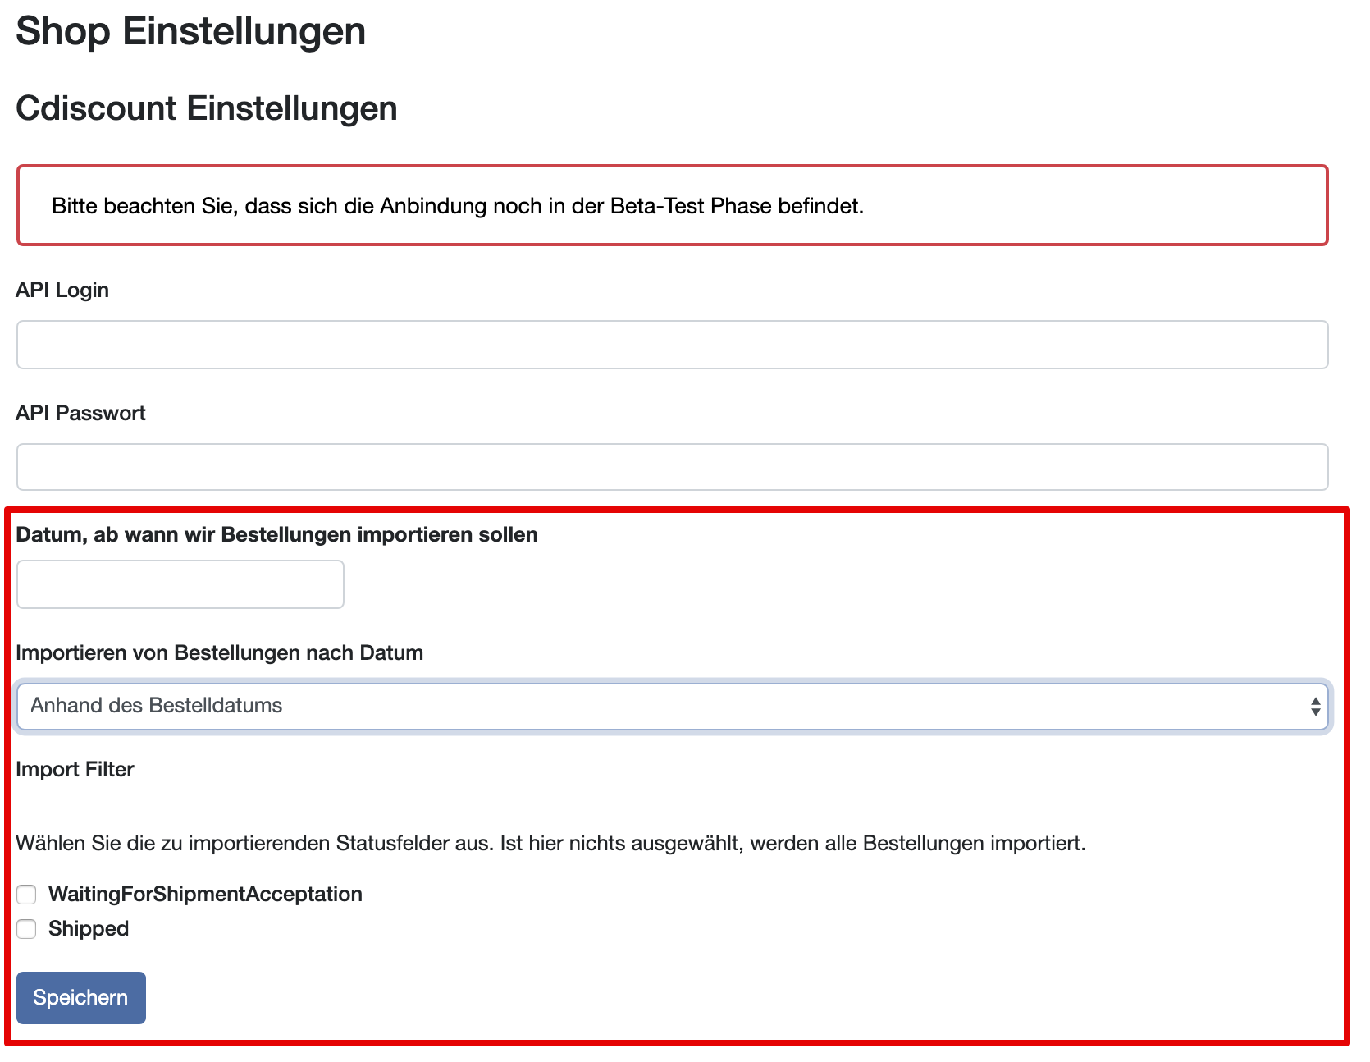Click the 'Shop Einstellungen' heading
Screen dimensions: 1370x1062
[191, 31]
